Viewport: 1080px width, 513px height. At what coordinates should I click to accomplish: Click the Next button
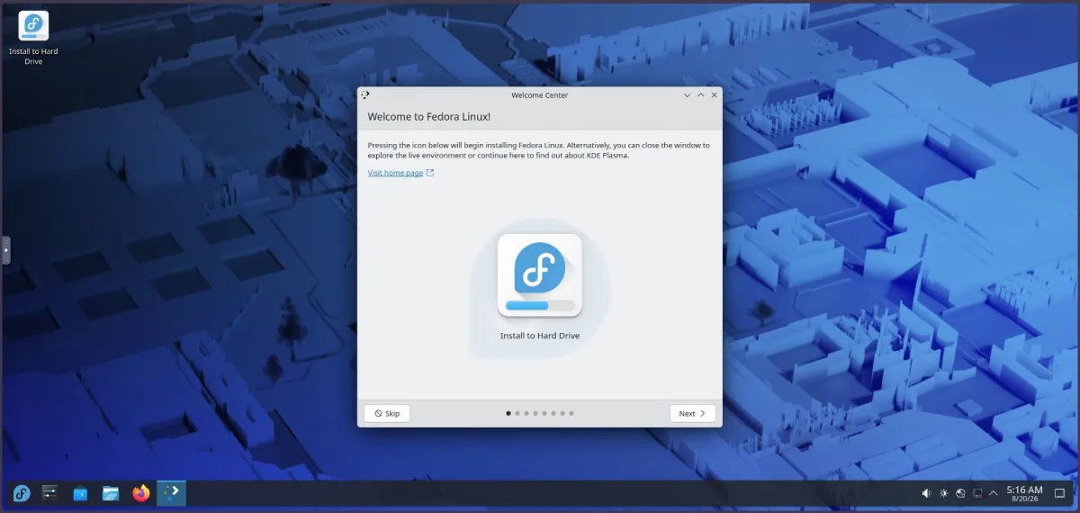point(693,413)
